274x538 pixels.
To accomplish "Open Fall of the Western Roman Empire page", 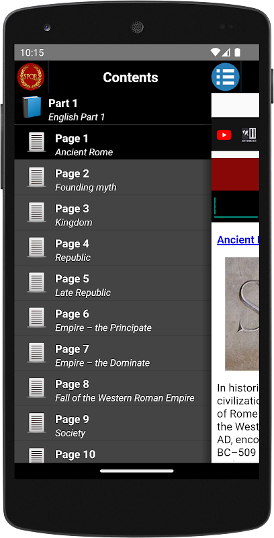I will 113,389.
